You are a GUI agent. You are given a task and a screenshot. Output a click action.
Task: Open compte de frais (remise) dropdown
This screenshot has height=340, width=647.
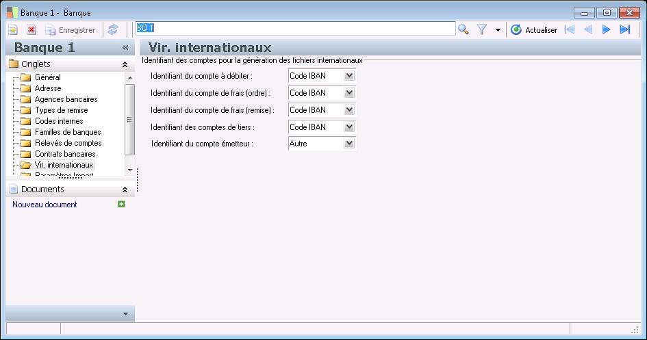(349, 110)
